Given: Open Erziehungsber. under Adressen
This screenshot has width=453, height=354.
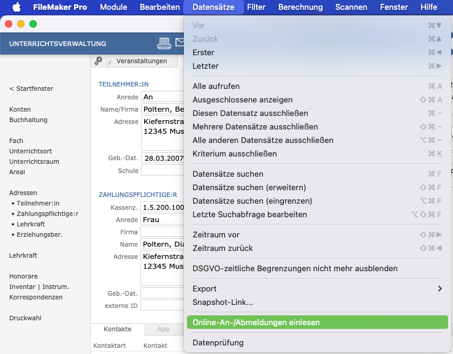Looking at the screenshot, I should click(x=39, y=234).
